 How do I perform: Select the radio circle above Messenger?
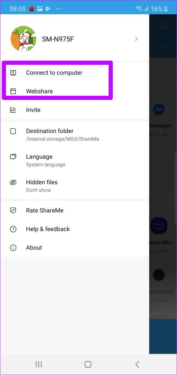click(166, 84)
